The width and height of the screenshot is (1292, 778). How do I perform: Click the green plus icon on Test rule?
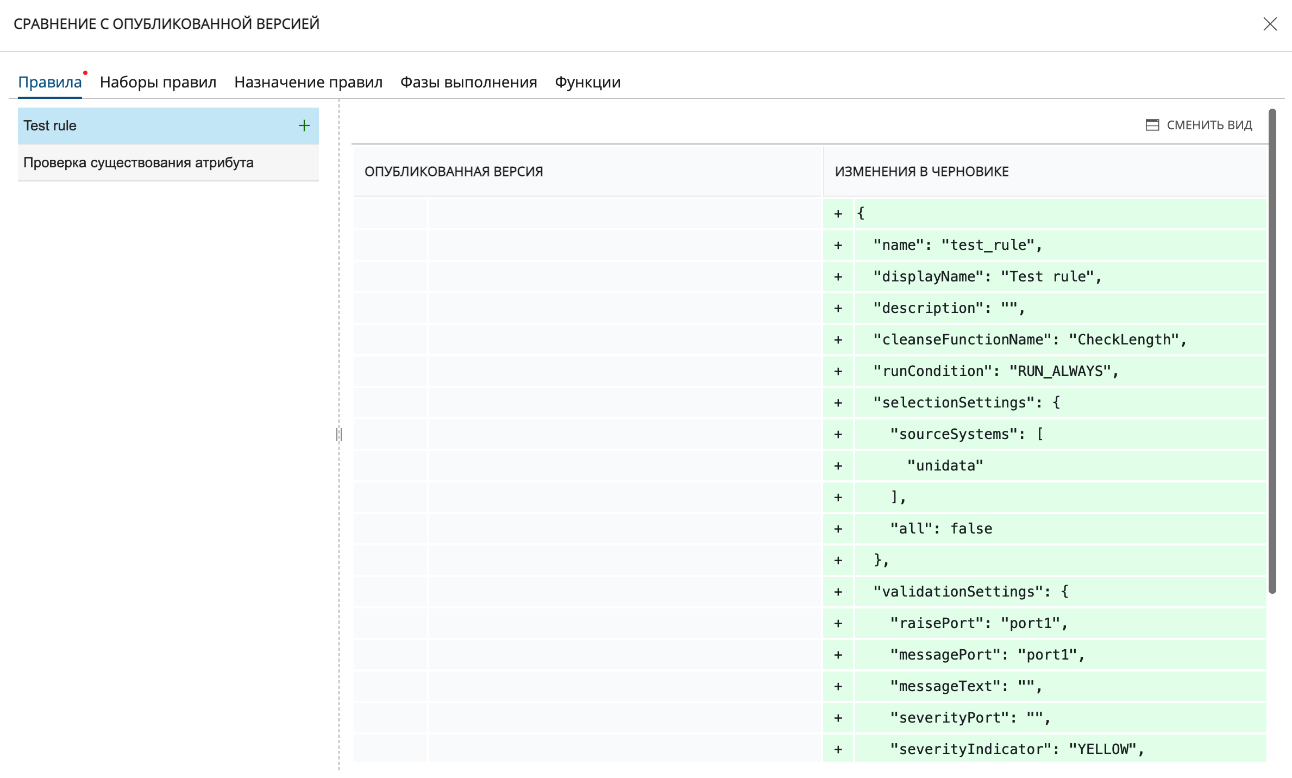[x=304, y=126]
